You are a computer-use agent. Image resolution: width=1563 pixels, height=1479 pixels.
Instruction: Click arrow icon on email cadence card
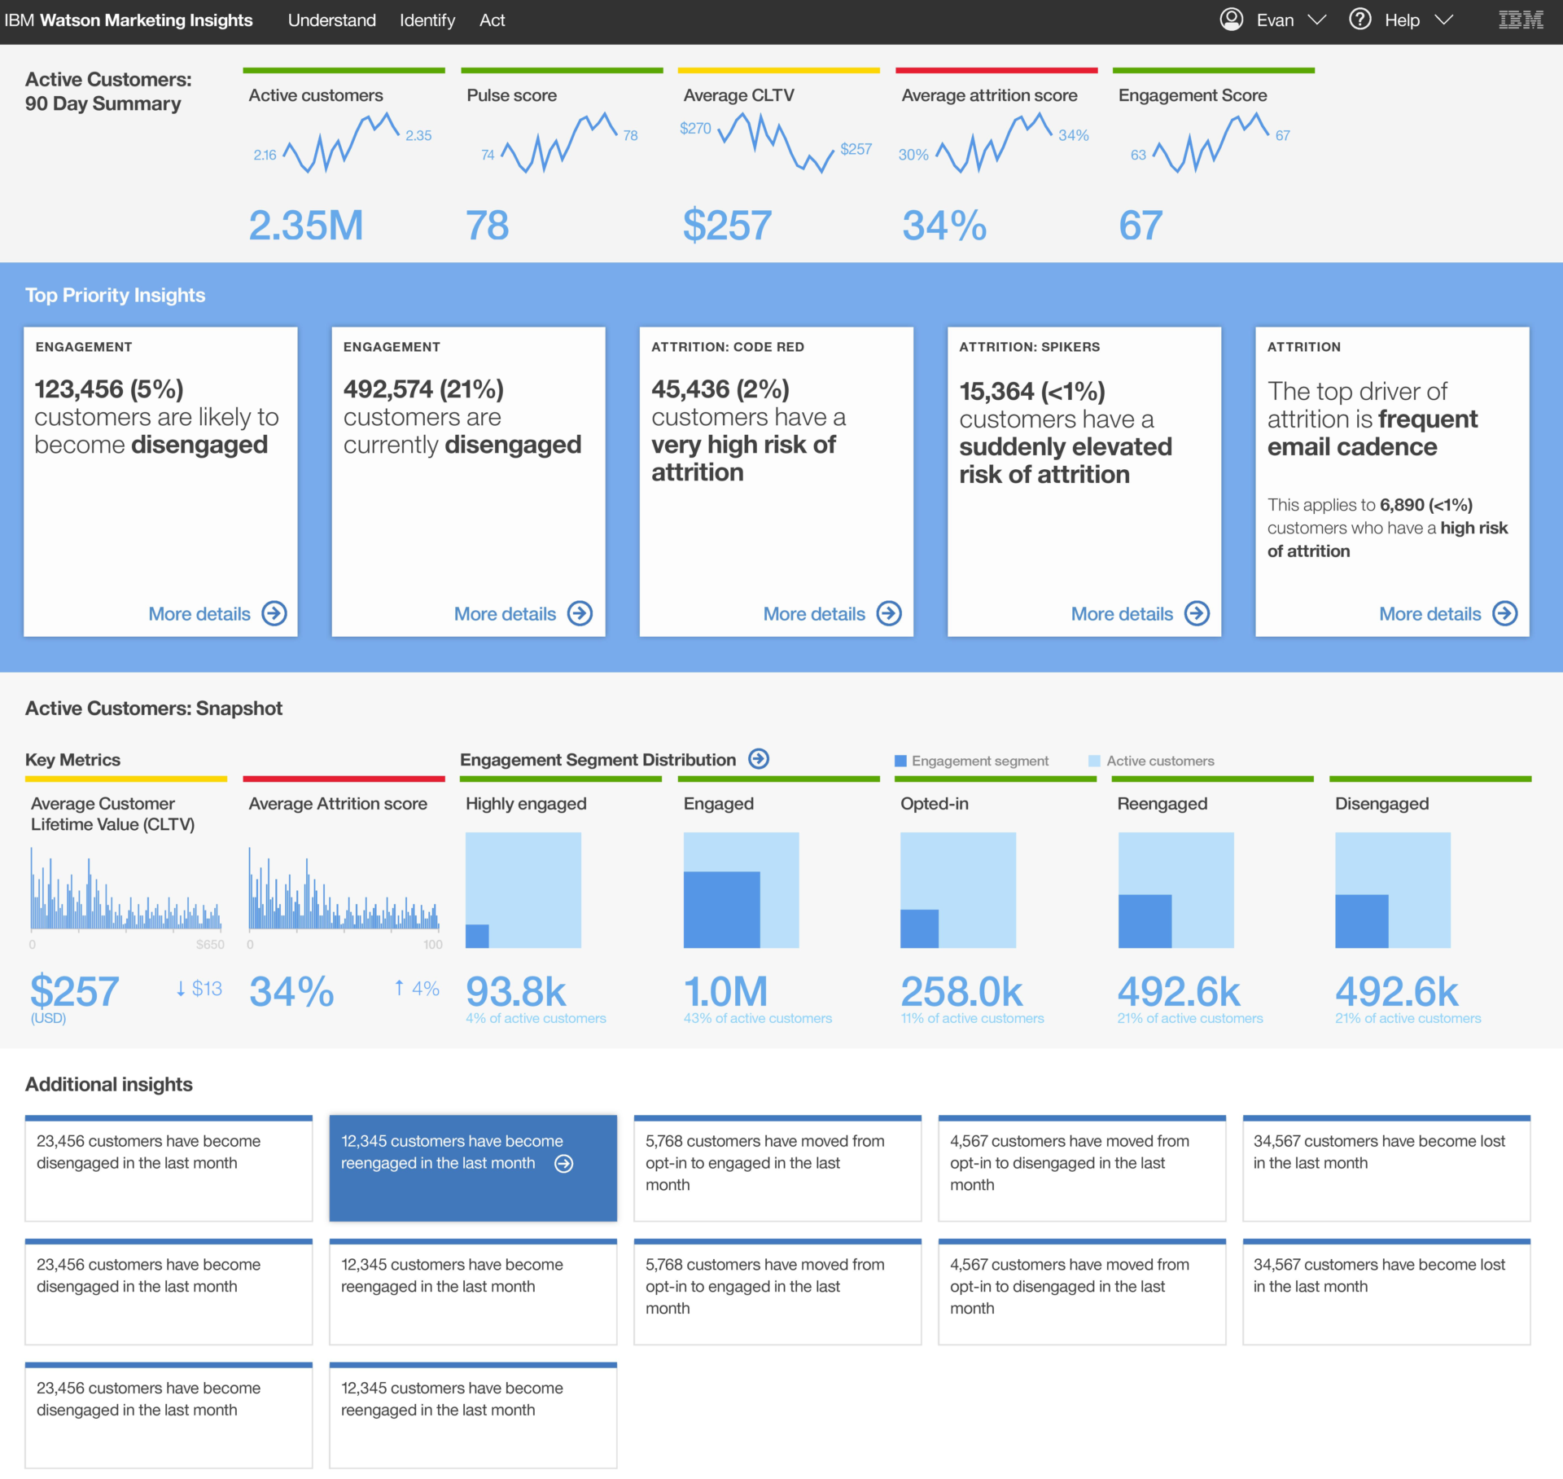tap(1505, 613)
